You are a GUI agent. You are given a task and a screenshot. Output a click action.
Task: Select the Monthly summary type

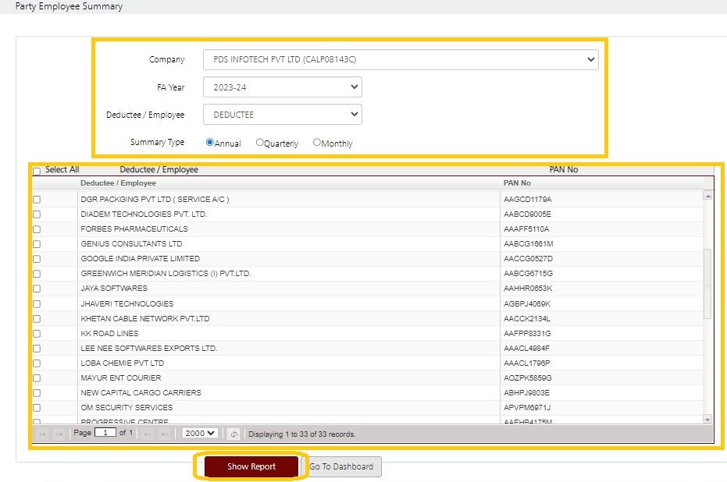click(317, 142)
